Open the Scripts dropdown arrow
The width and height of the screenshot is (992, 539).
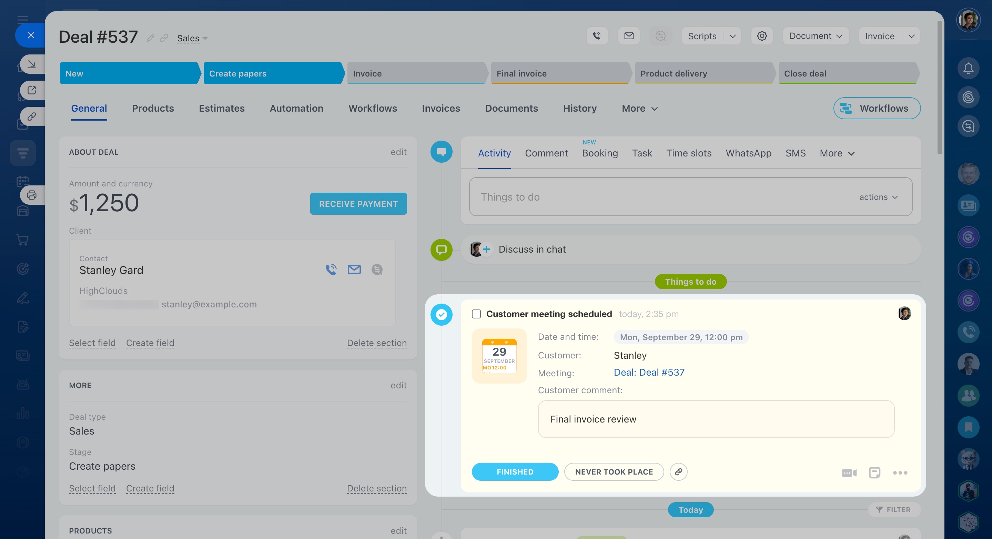732,36
